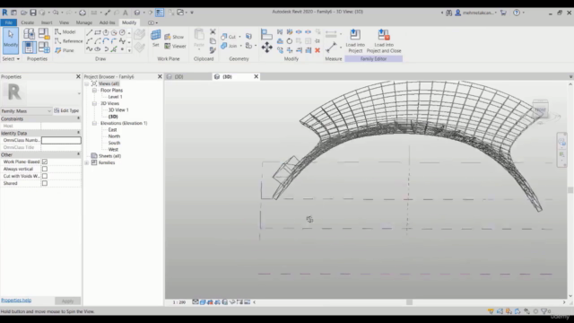
Task: Switch to the Add-Ins ribbon tab
Action: [x=108, y=22]
